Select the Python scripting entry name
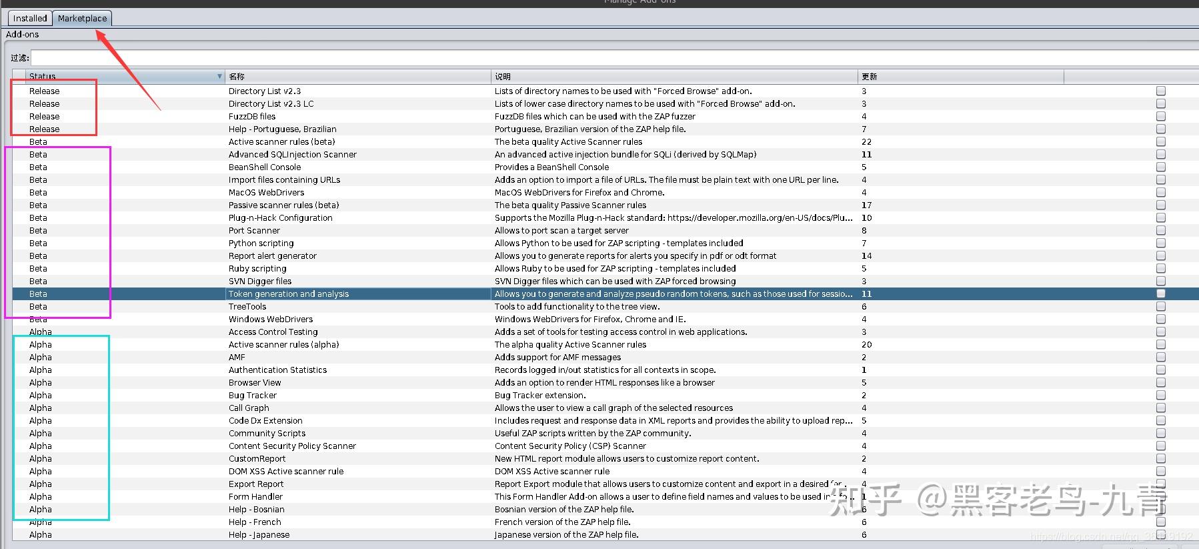The height and width of the screenshot is (549, 1199). (261, 243)
